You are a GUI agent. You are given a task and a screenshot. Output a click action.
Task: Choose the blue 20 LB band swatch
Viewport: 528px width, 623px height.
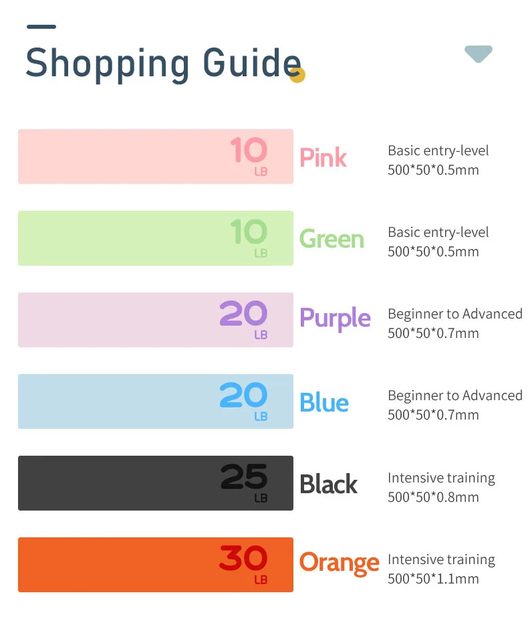pyautogui.click(x=155, y=402)
